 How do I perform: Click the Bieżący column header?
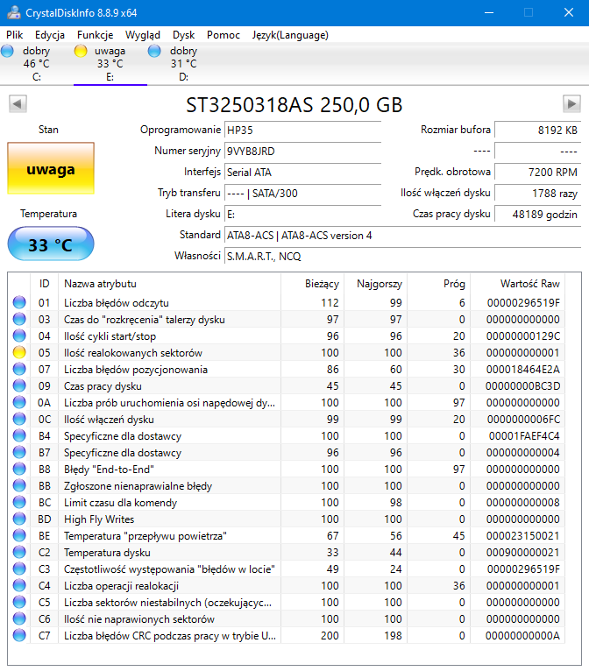[313, 284]
